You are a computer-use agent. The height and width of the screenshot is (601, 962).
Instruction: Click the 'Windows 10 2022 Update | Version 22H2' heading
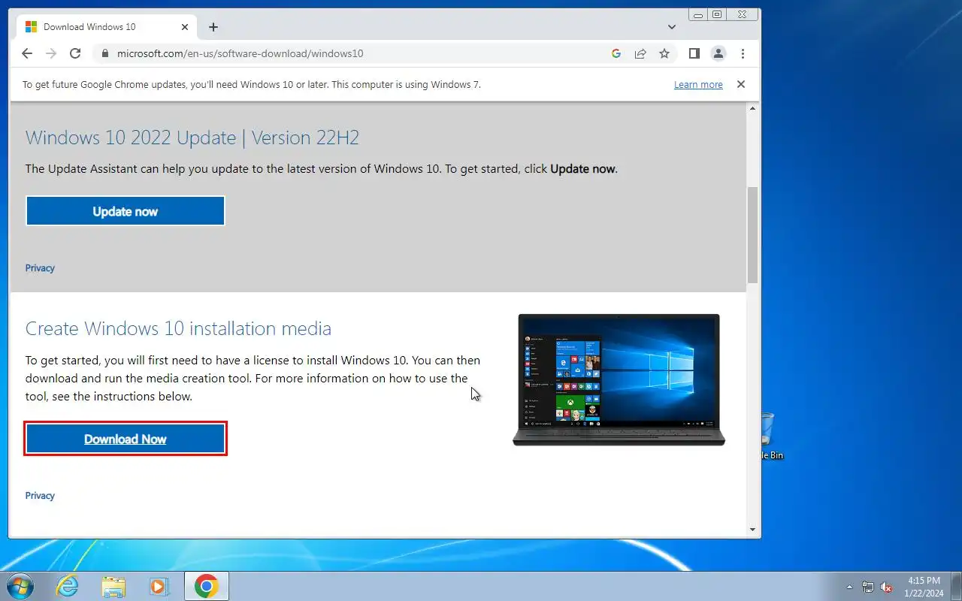click(x=192, y=137)
